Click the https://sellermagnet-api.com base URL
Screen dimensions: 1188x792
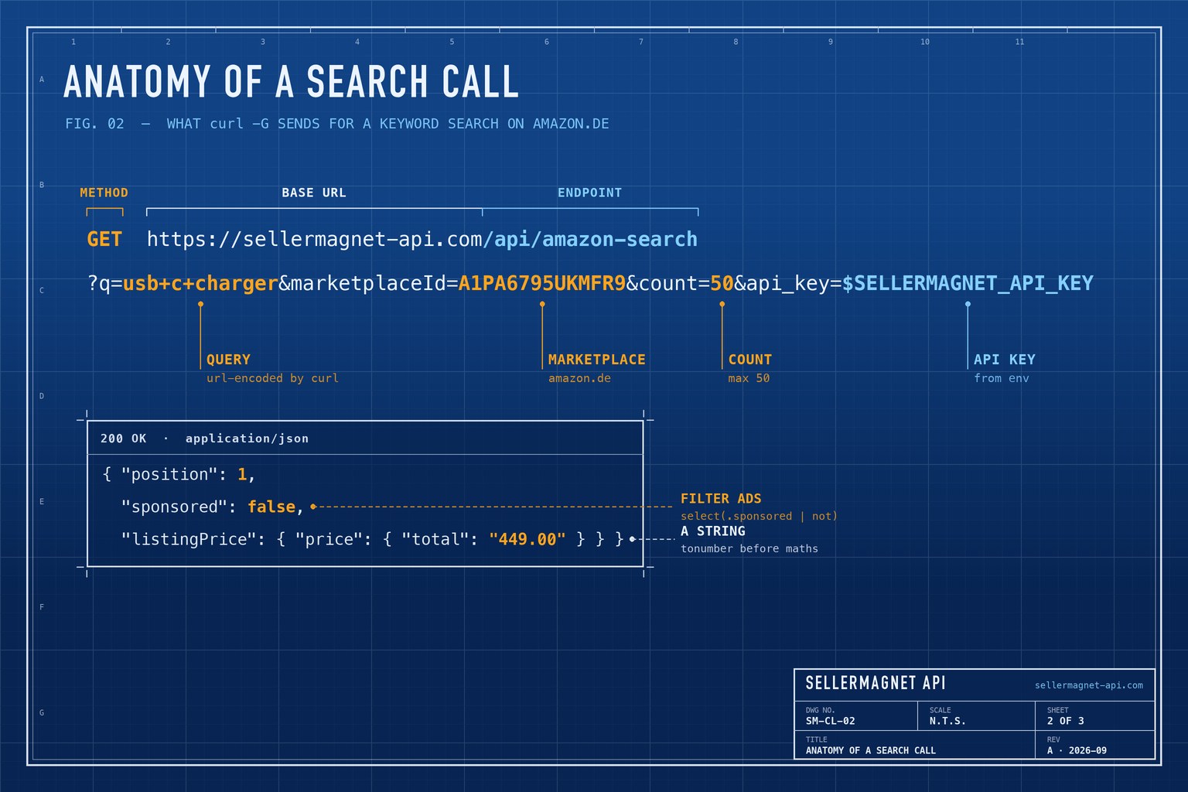315,239
